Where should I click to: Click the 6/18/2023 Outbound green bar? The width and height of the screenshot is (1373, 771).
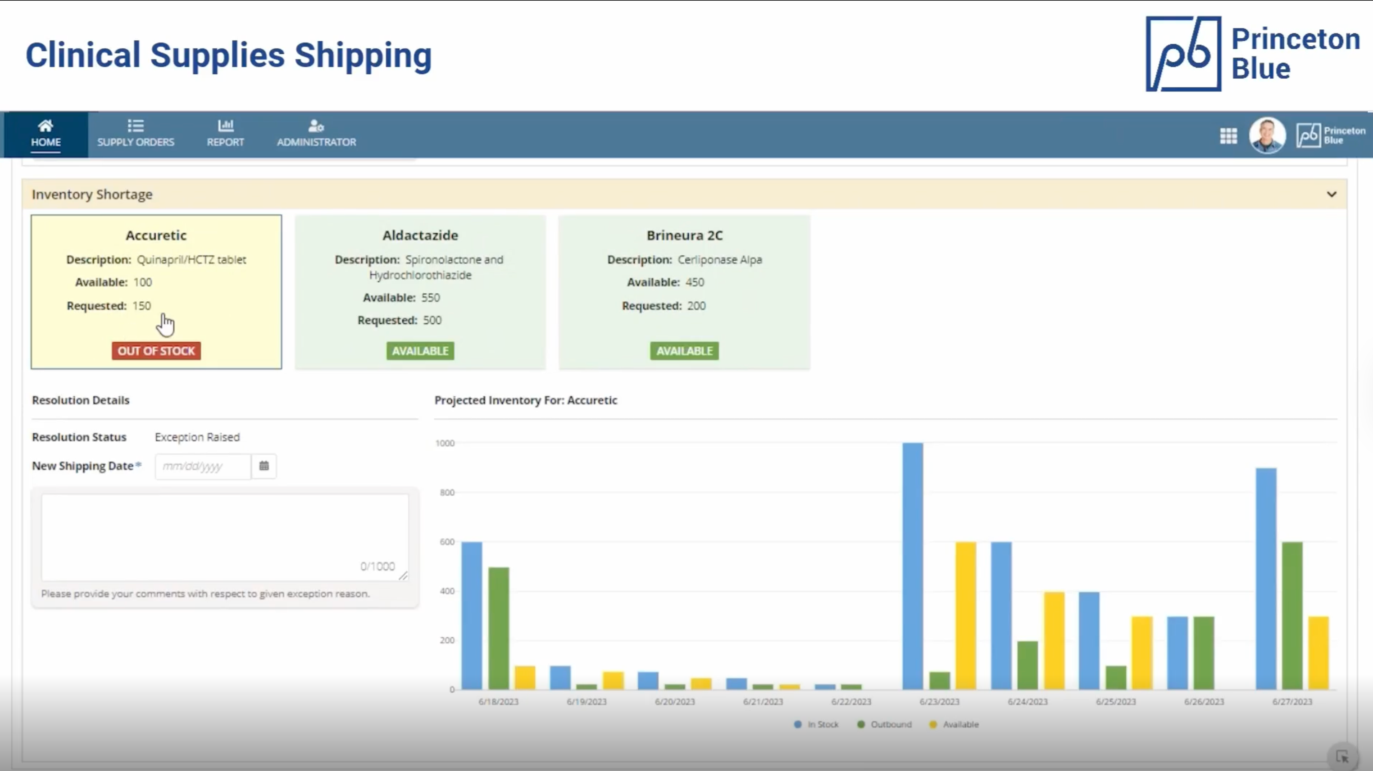point(498,628)
